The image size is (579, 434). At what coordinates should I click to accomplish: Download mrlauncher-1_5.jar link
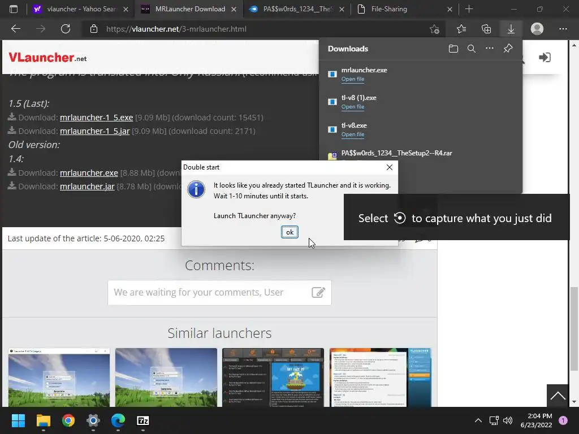(94, 131)
